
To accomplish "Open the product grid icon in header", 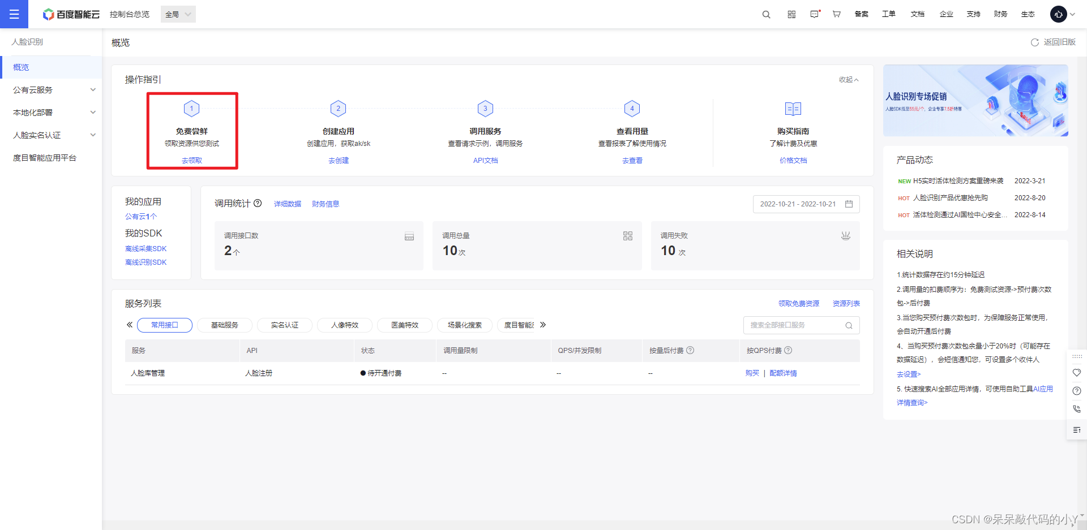I will point(791,14).
